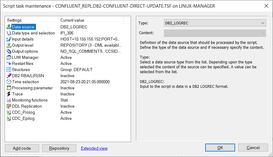Select the Input details icon
Viewport: 273px width, 157px height.
9,39
